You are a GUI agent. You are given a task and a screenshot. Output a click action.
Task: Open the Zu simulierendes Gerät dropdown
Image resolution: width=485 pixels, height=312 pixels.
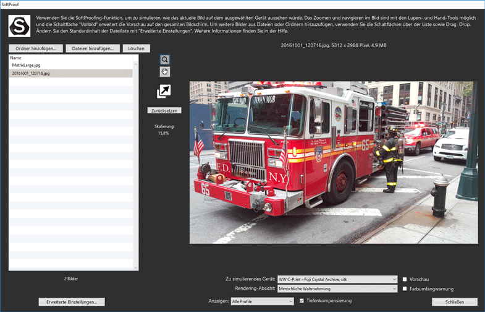click(x=337, y=279)
